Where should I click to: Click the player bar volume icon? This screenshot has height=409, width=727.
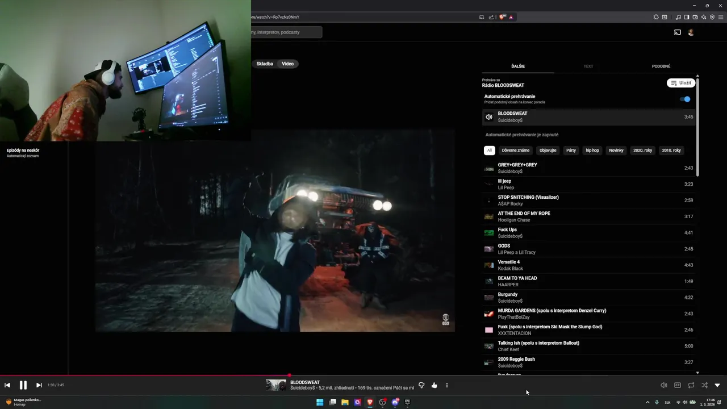point(663,385)
